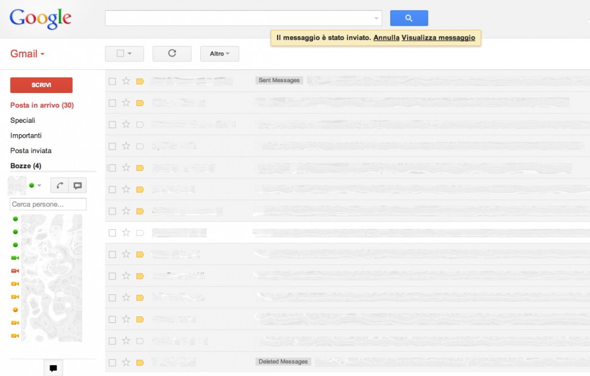
Task: Open chat status dropdown beside green dot
Action: 39,185
